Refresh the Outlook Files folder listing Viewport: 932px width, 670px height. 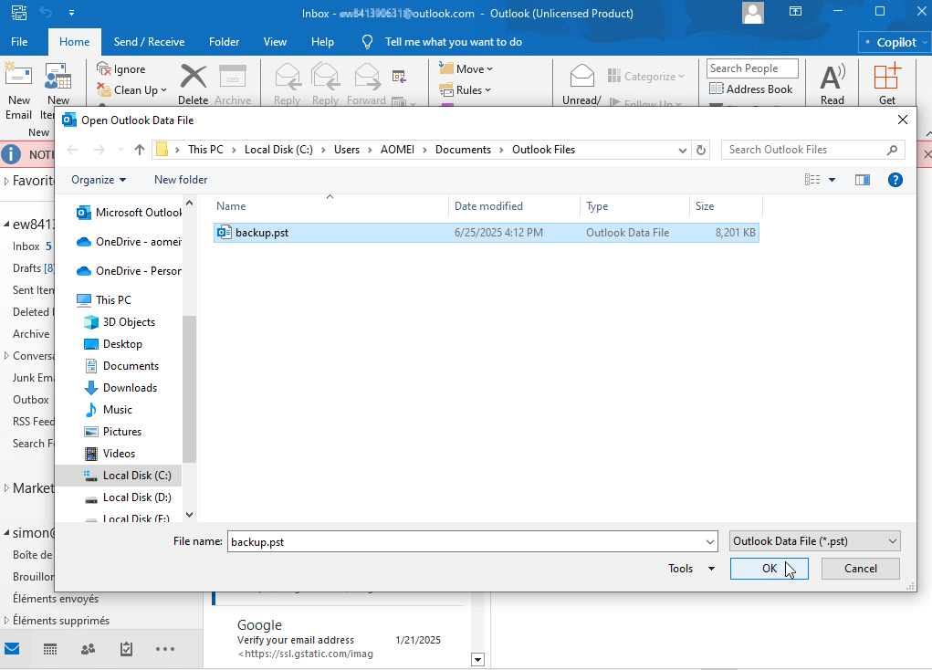(x=701, y=150)
